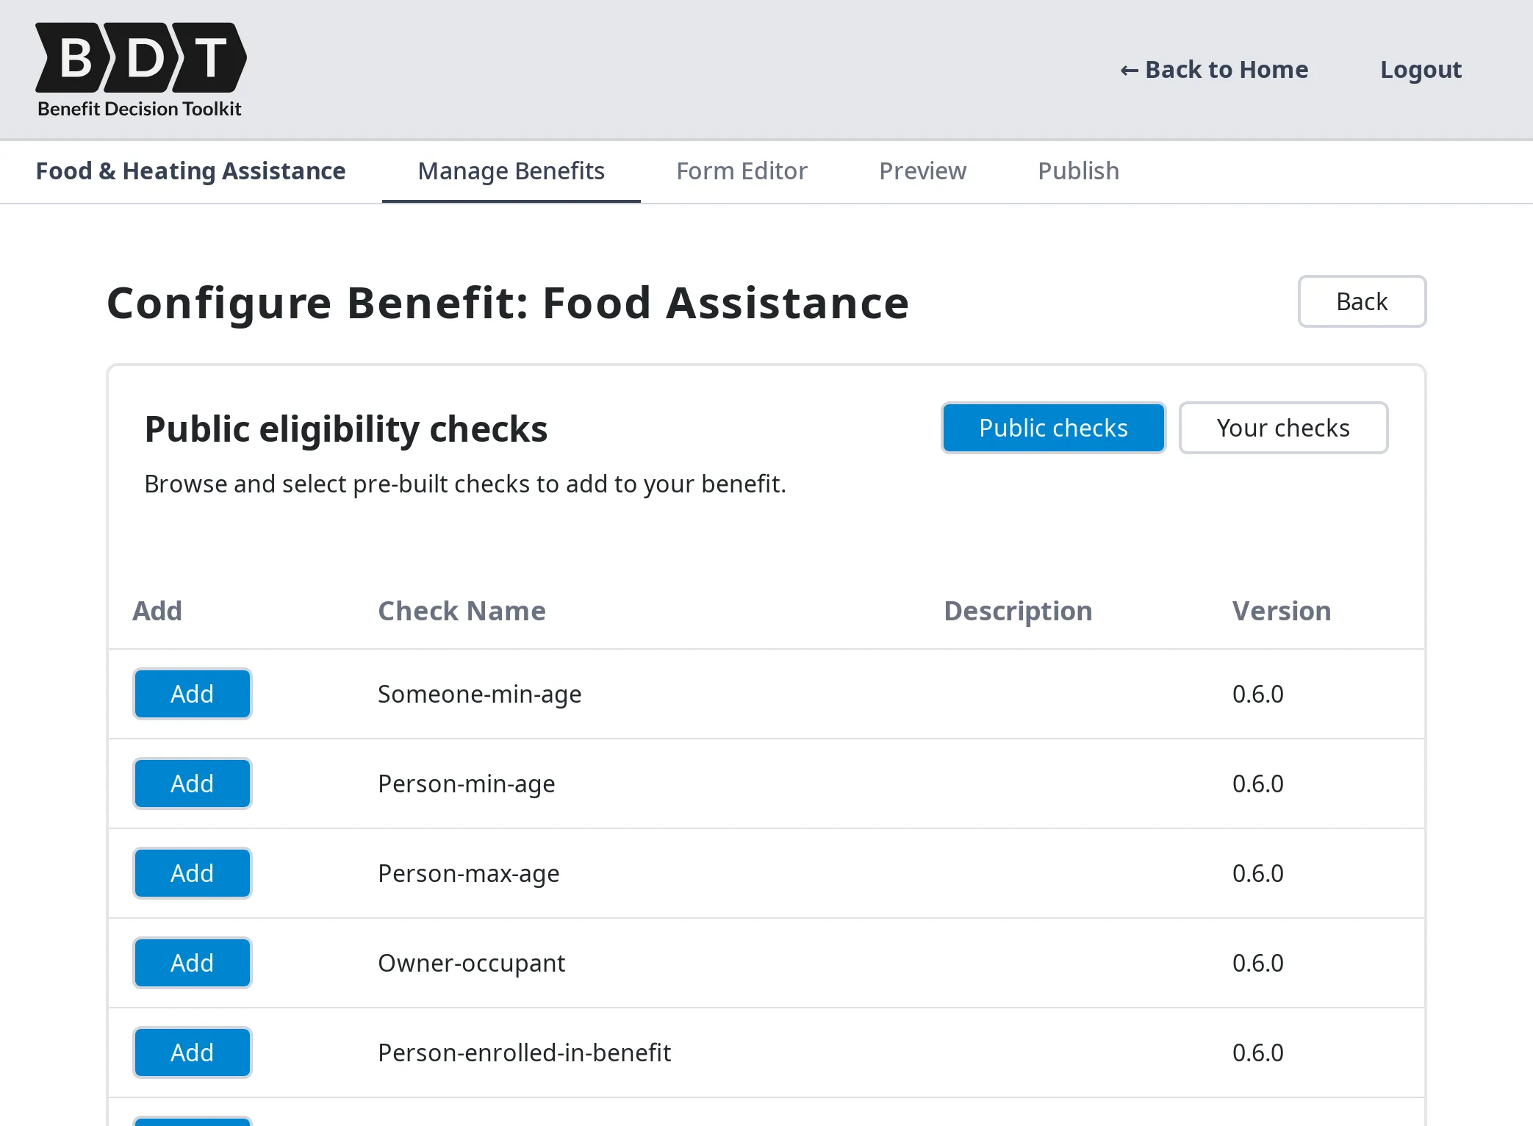The width and height of the screenshot is (1533, 1126).
Task: Click the Check Name column header
Action: point(462,611)
